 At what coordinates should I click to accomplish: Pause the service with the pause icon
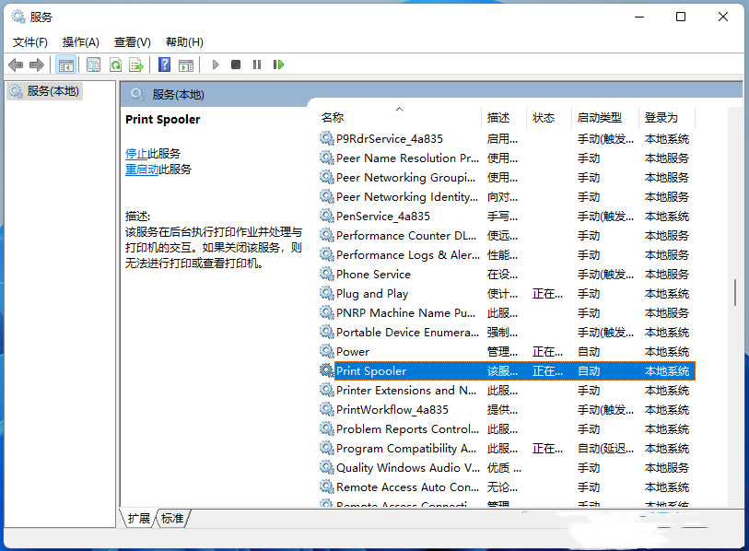(257, 64)
